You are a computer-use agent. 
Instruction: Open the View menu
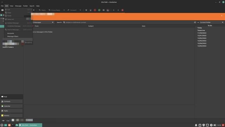click(x=12, y=6)
